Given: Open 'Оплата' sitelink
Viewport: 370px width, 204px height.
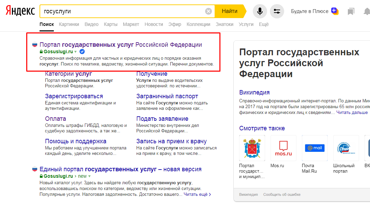Looking at the screenshot, I should click(x=56, y=119).
